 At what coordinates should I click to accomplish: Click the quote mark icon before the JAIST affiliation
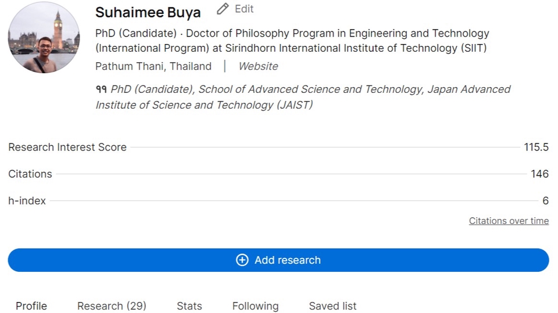(x=102, y=89)
